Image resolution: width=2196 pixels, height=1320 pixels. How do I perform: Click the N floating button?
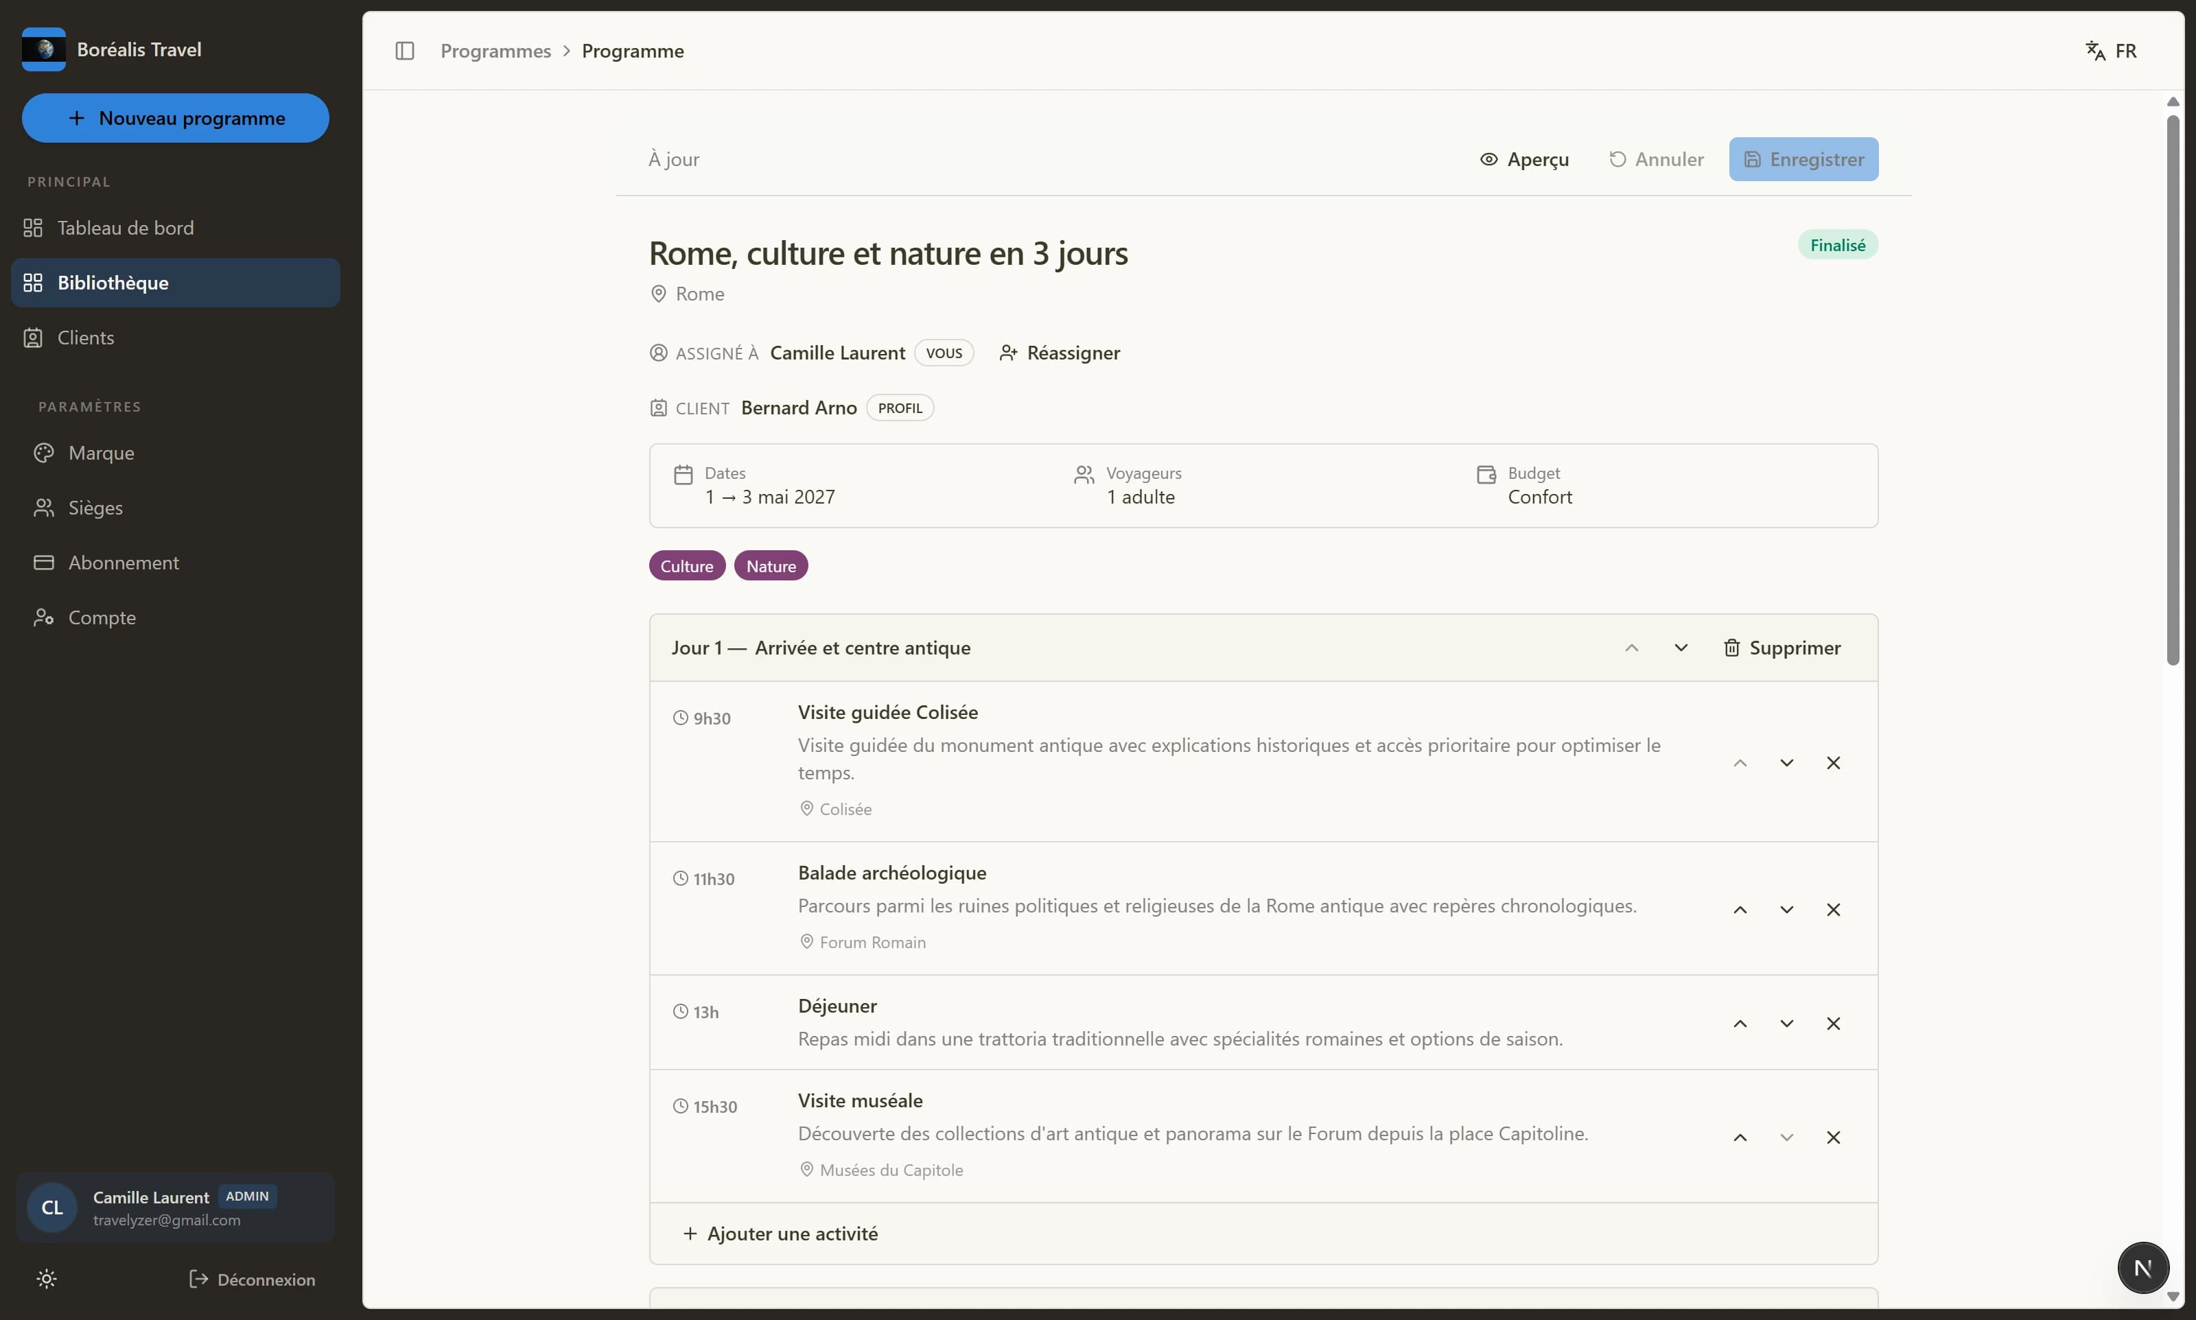pyautogui.click(x=2142, y=1268)
